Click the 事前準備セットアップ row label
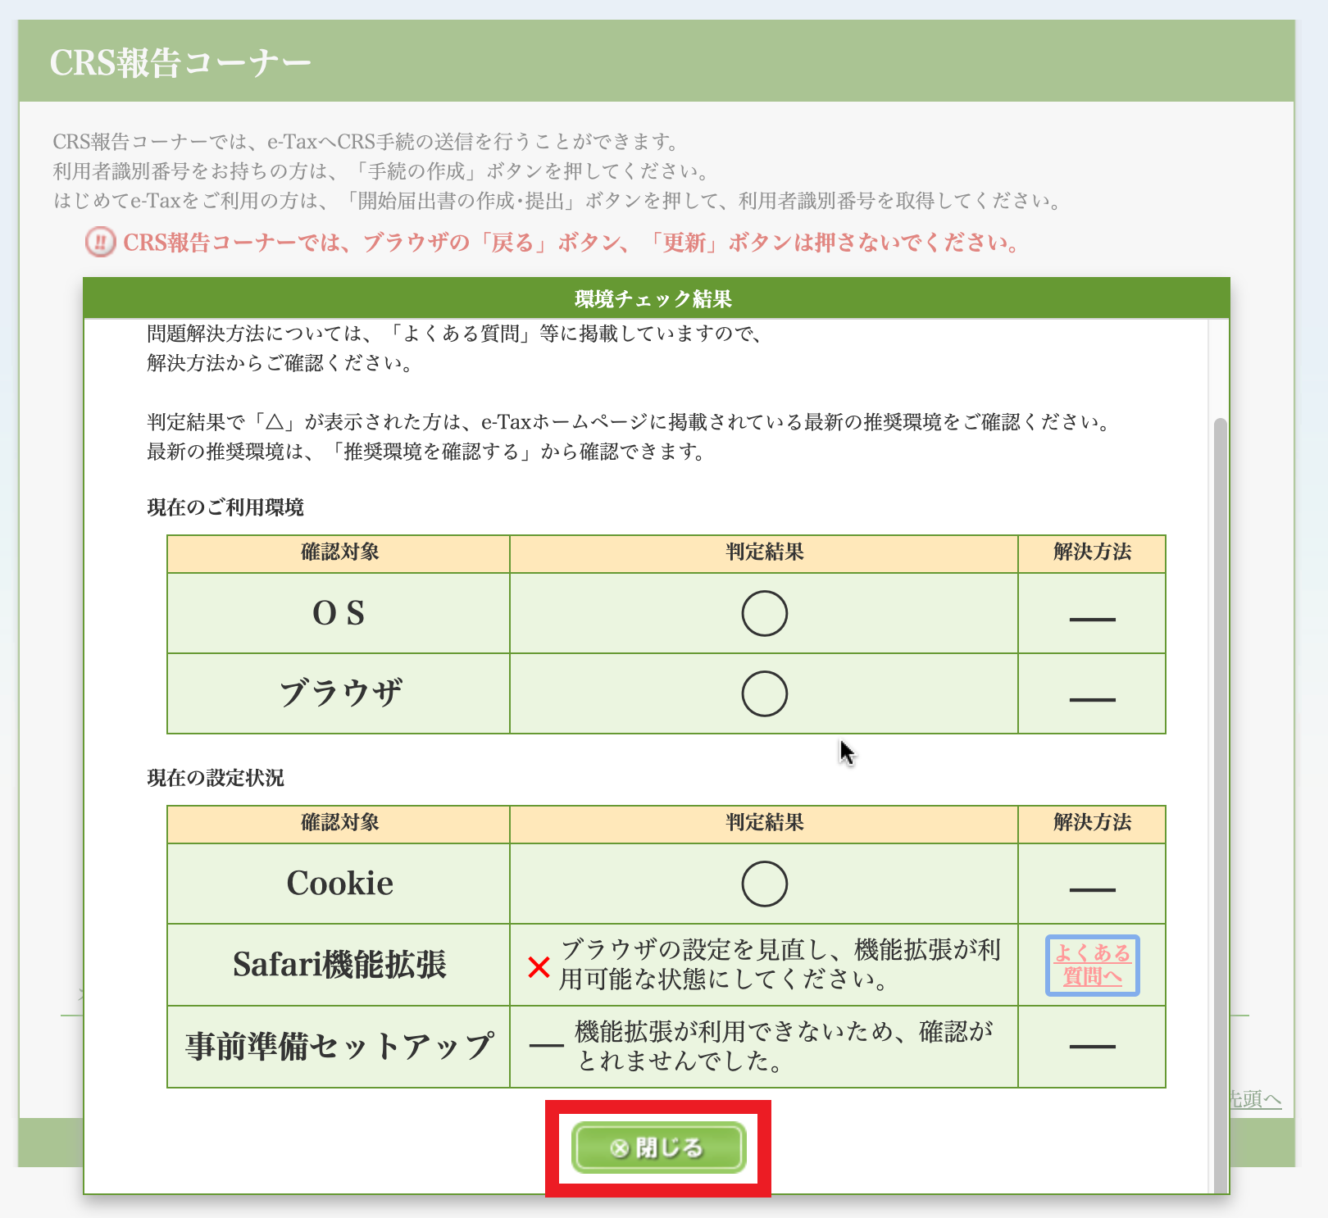 (339, 1047)
